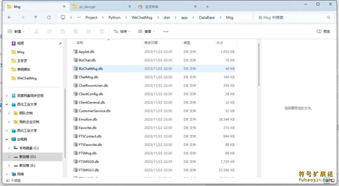Screen dimensions: 339x186
Task: Open the 排序 sort dropdown
Action: point(122,32)
